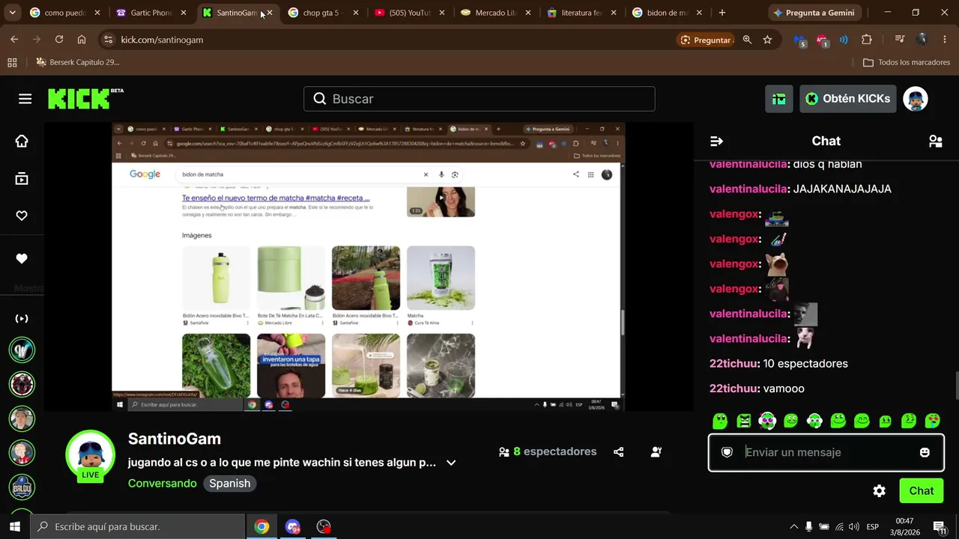The width and height of the screenshot is (959, 539).
Task: Insert the first green blob emote
Action: [x=720, y=421]
